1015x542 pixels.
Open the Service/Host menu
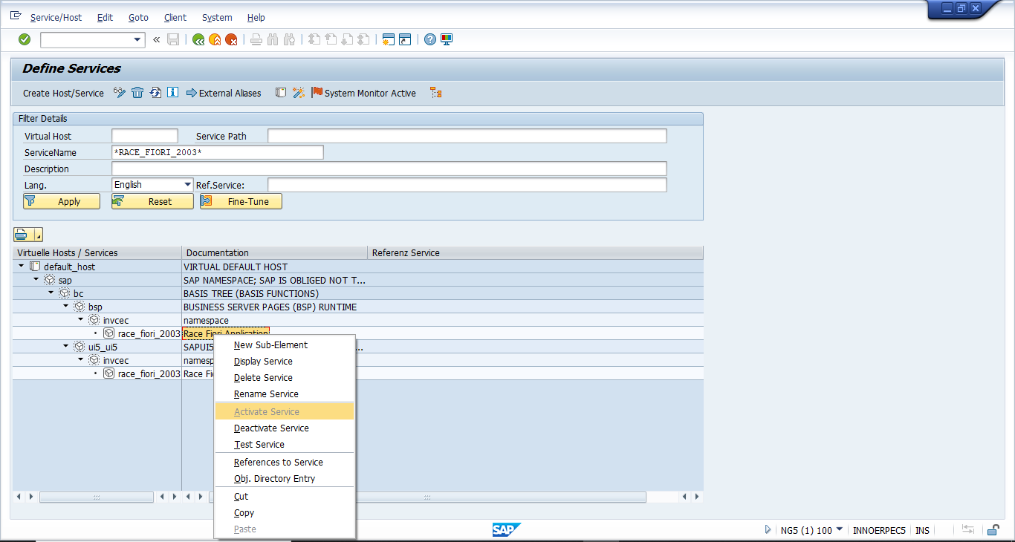(x=56, y=17)
